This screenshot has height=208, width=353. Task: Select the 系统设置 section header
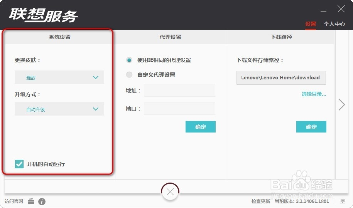[x=60, y=37]
